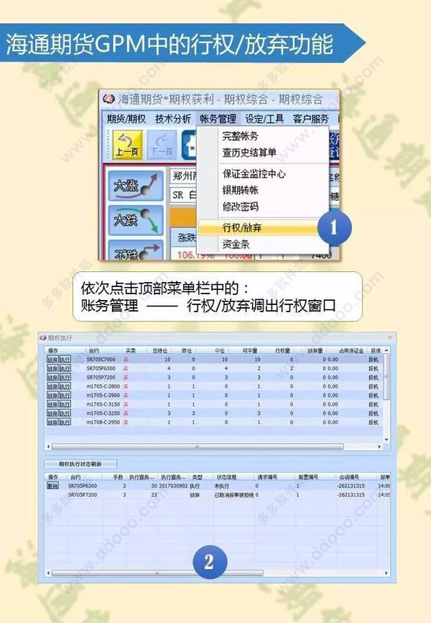Select the 不跌 strategy icon button
431x623 pixels.
[135, 250]
